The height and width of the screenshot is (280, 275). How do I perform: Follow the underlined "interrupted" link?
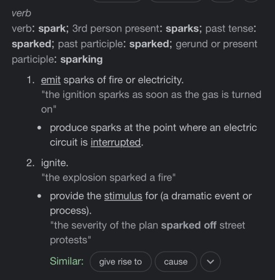116,142
